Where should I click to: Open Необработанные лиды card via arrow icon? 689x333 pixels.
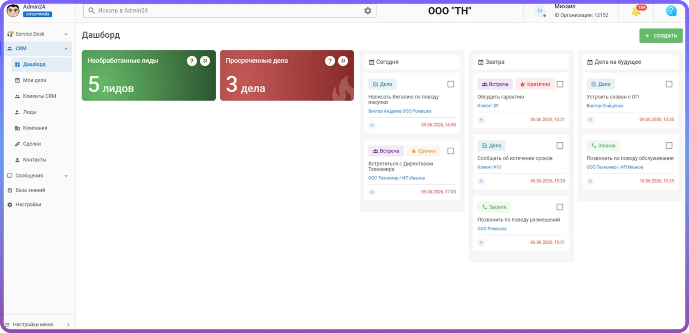click(205, 61)
